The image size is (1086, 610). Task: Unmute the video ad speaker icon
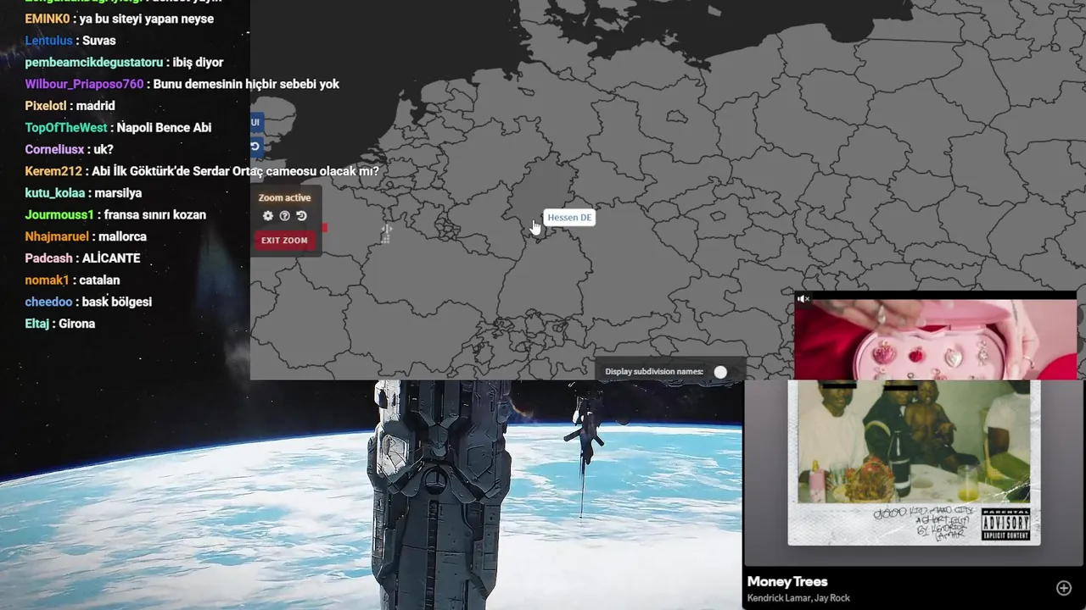pyautogui.click(x=803, y=298)
